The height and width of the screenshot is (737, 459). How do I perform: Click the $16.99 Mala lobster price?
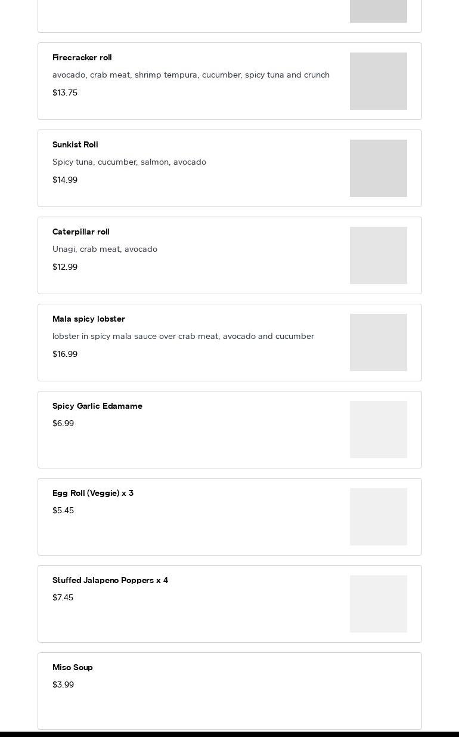click(x=65, y=354)
